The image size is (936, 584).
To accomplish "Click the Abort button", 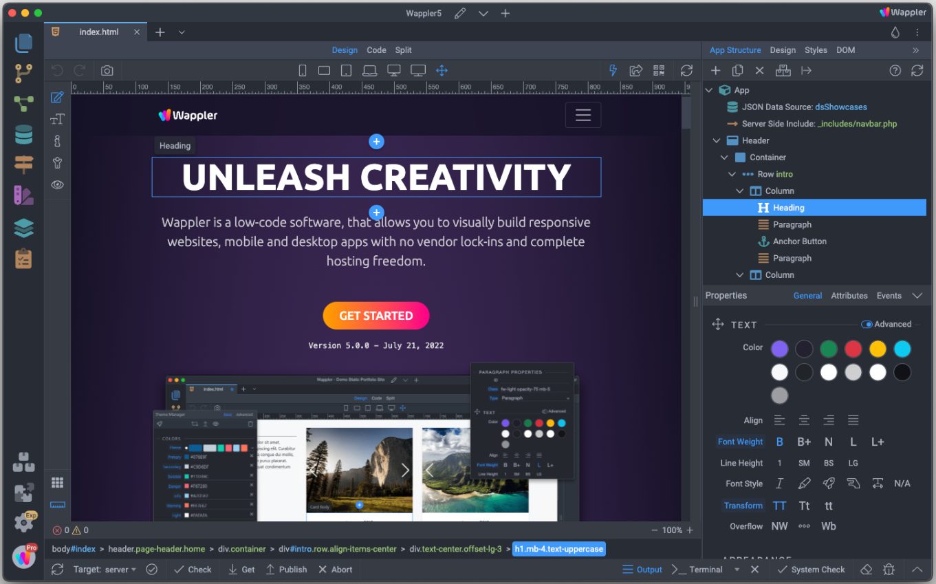I will click(x=336, y=570).
